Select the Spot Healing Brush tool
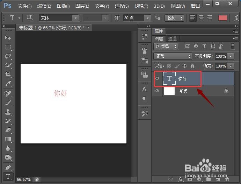This screenshot has width=241, height=184. pos(8,94)
